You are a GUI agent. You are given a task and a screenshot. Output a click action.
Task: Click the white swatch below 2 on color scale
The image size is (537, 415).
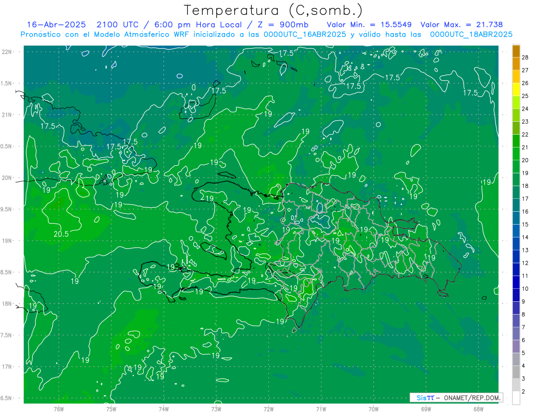(516, 398)
